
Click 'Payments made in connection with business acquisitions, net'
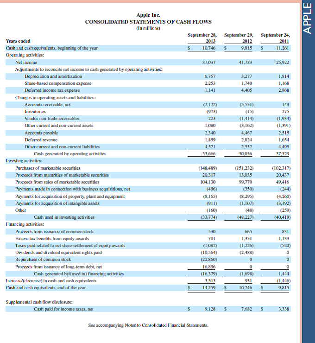tap(73, 189)
